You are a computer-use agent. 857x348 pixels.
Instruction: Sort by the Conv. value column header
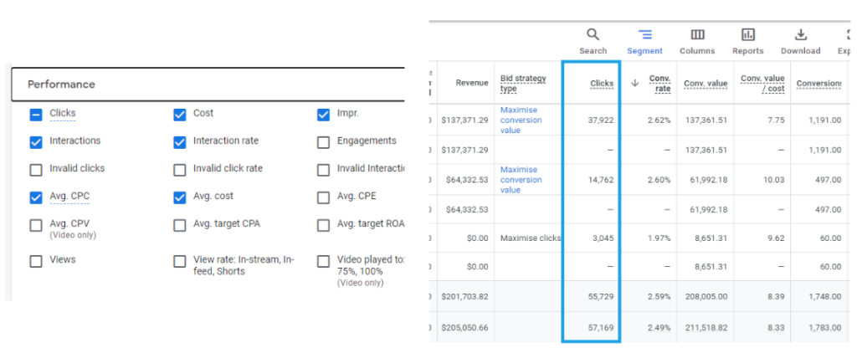706,84
